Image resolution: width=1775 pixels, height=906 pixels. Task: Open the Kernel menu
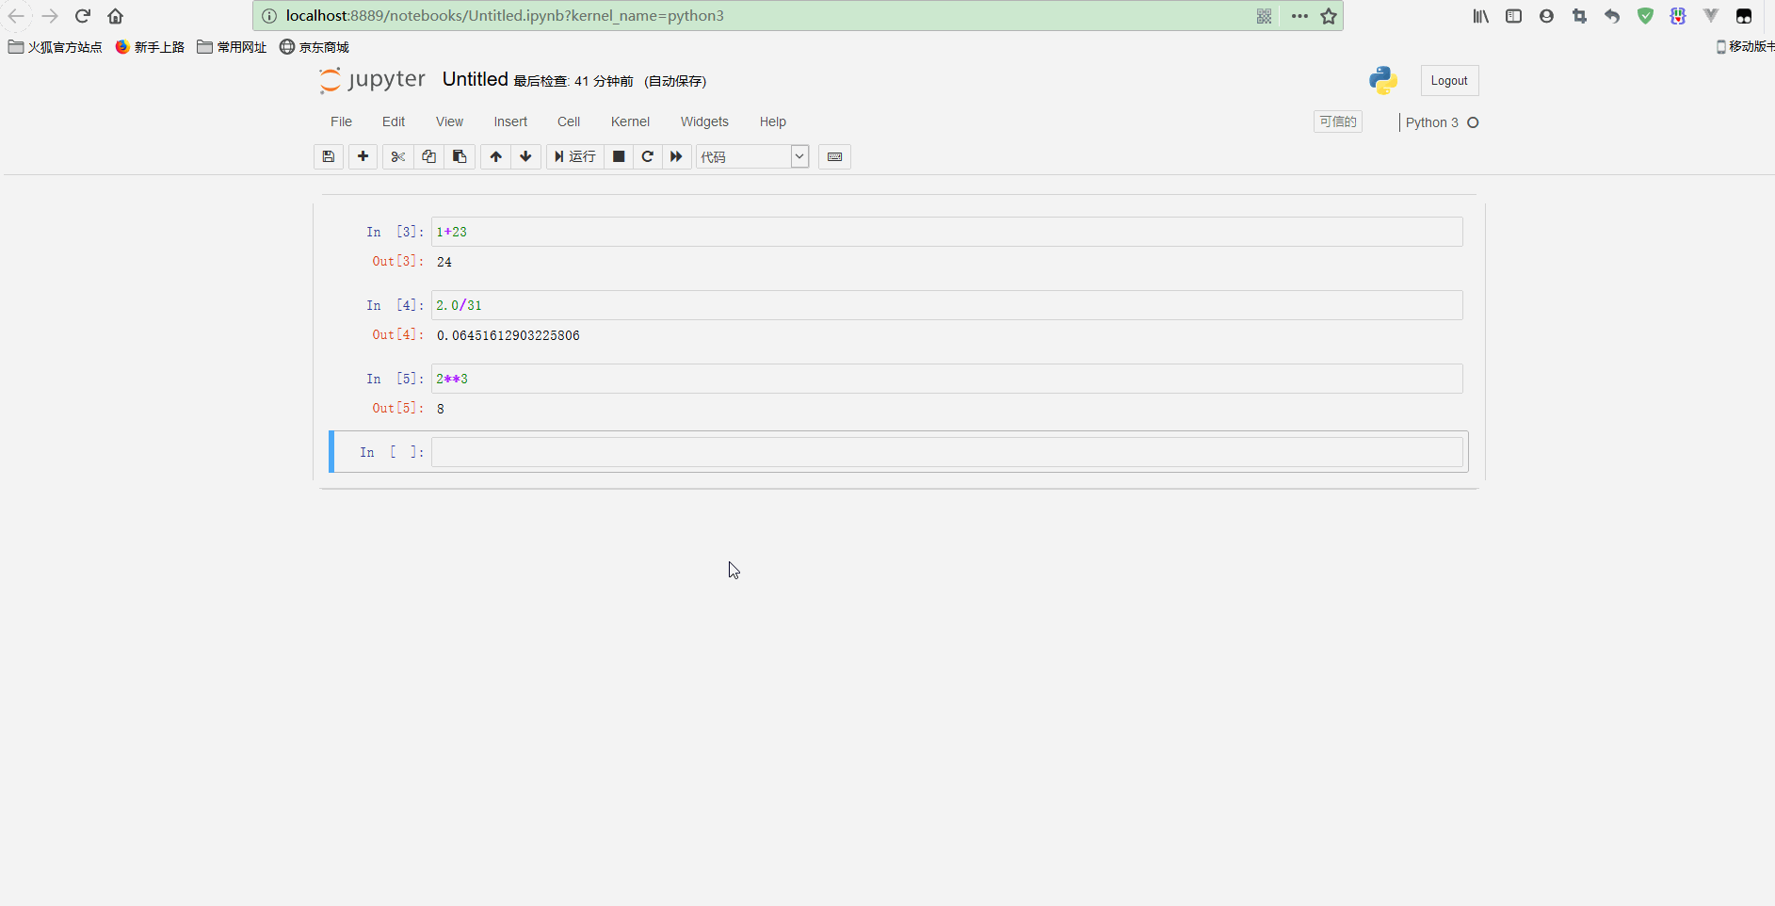pos(630,121)
